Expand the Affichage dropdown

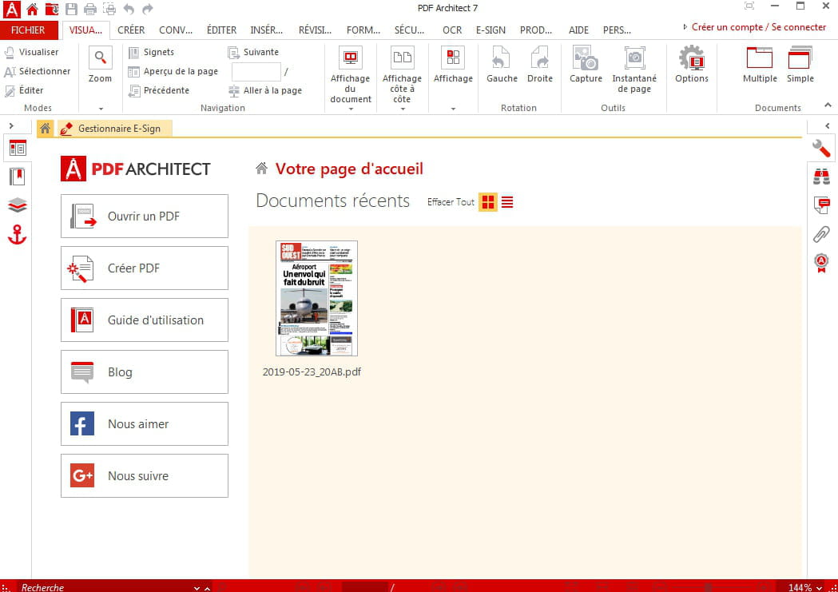[x=453, y=109]
